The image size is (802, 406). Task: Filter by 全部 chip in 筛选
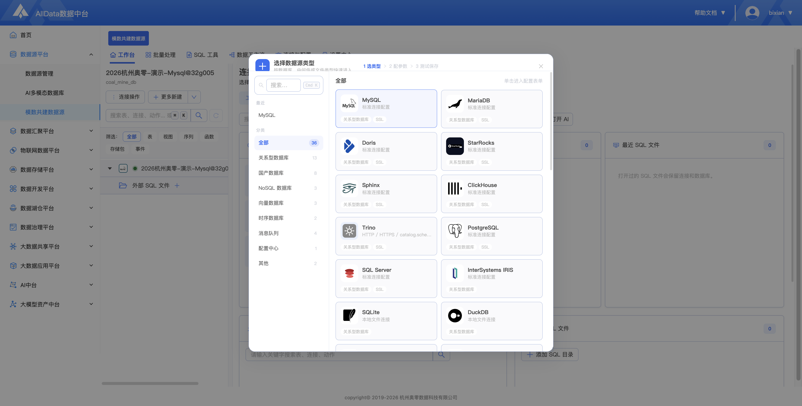(132, 137)
